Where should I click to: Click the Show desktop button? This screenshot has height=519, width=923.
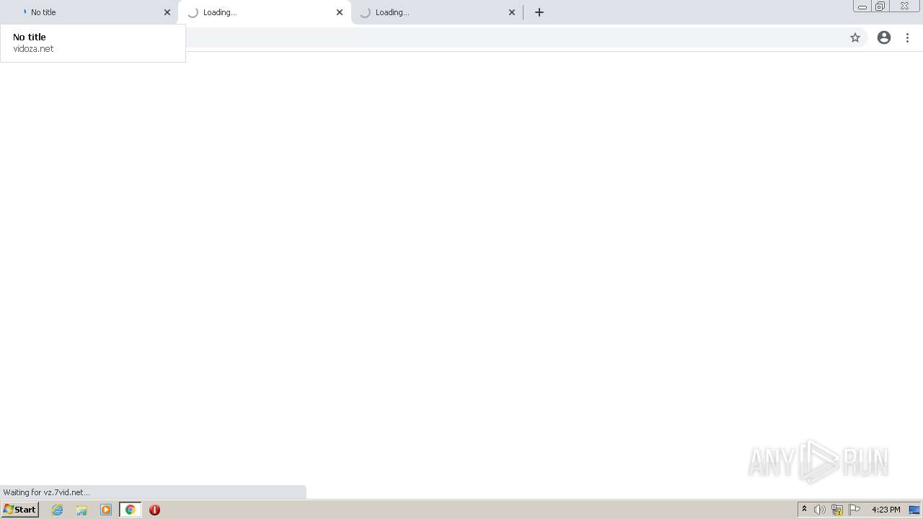click(x=914, y=510)
